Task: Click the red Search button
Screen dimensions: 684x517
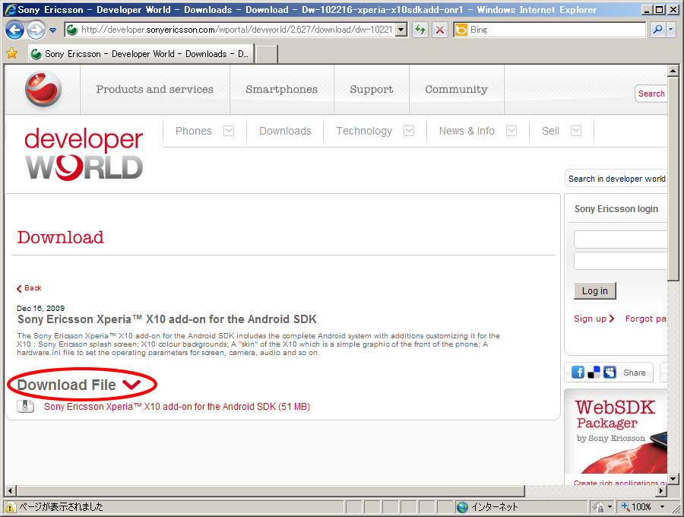Action: (651, 94)
